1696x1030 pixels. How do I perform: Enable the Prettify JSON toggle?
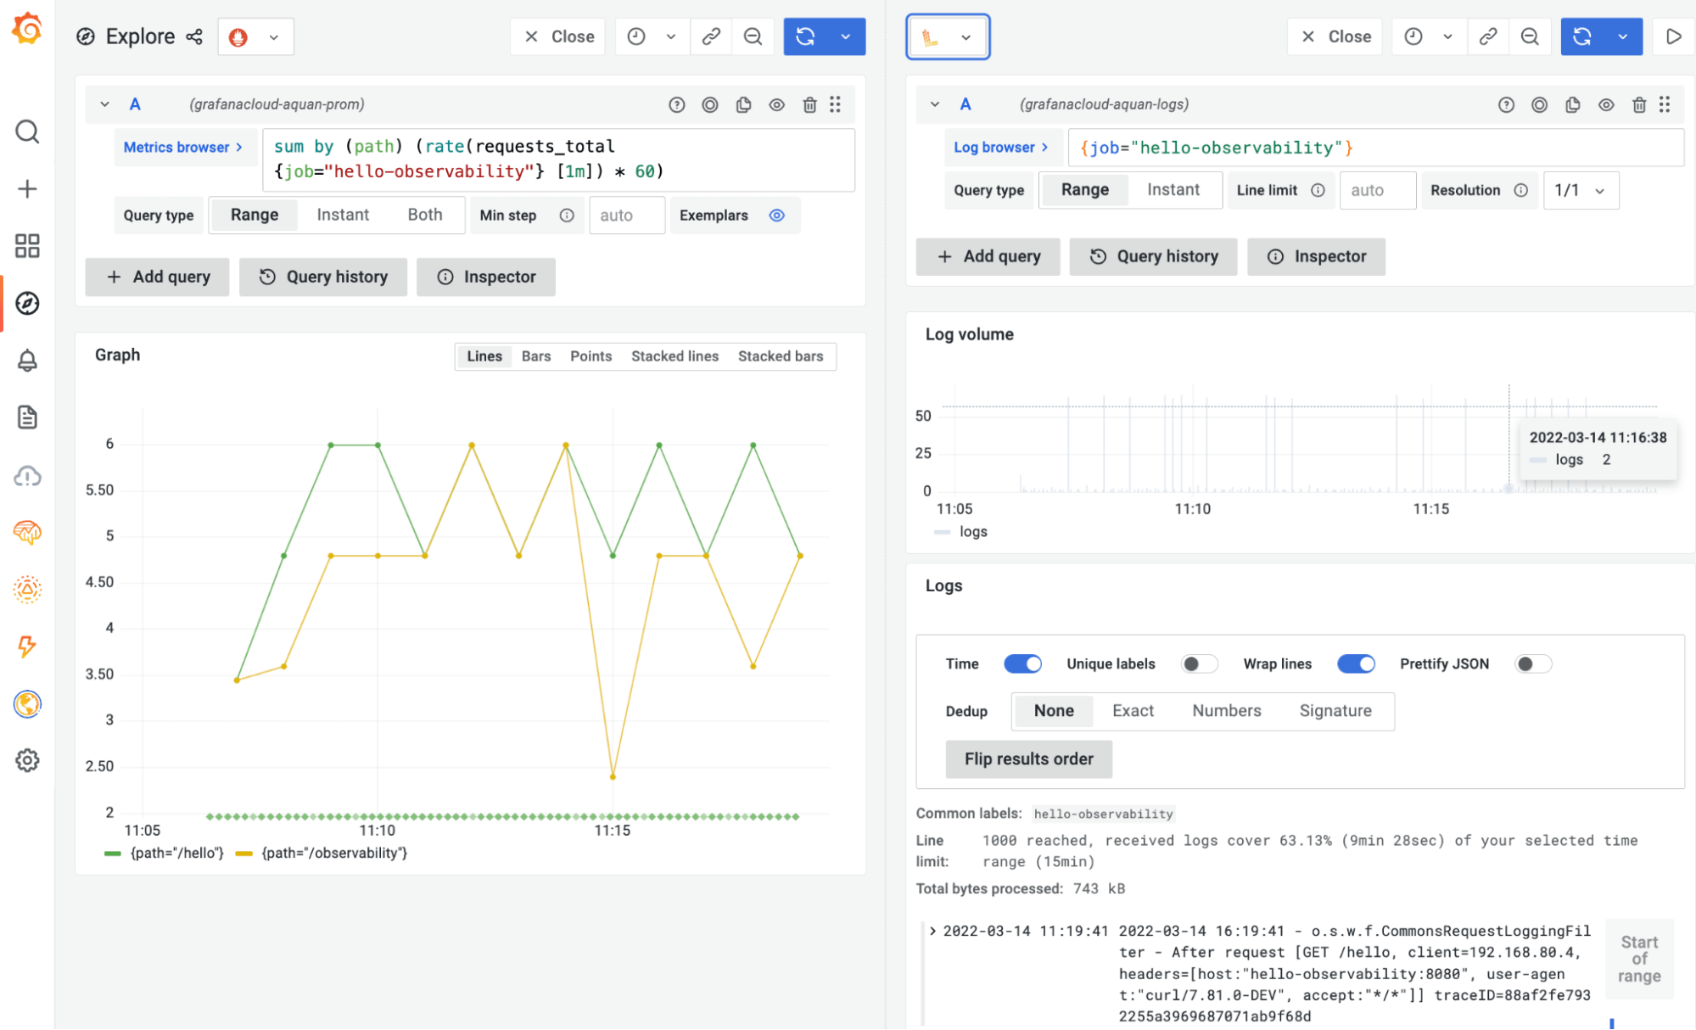pos(1533,663)
